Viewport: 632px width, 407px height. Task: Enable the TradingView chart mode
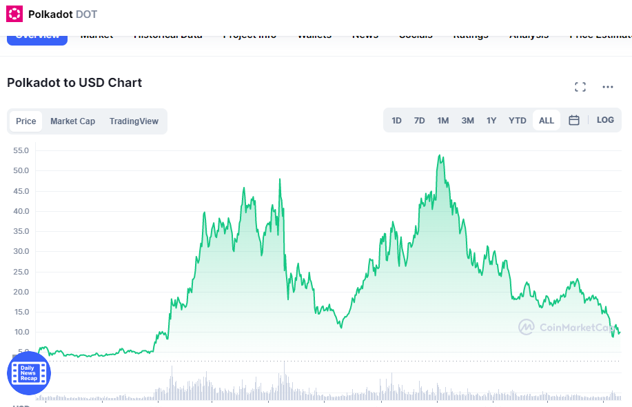[x=134, y=121]
